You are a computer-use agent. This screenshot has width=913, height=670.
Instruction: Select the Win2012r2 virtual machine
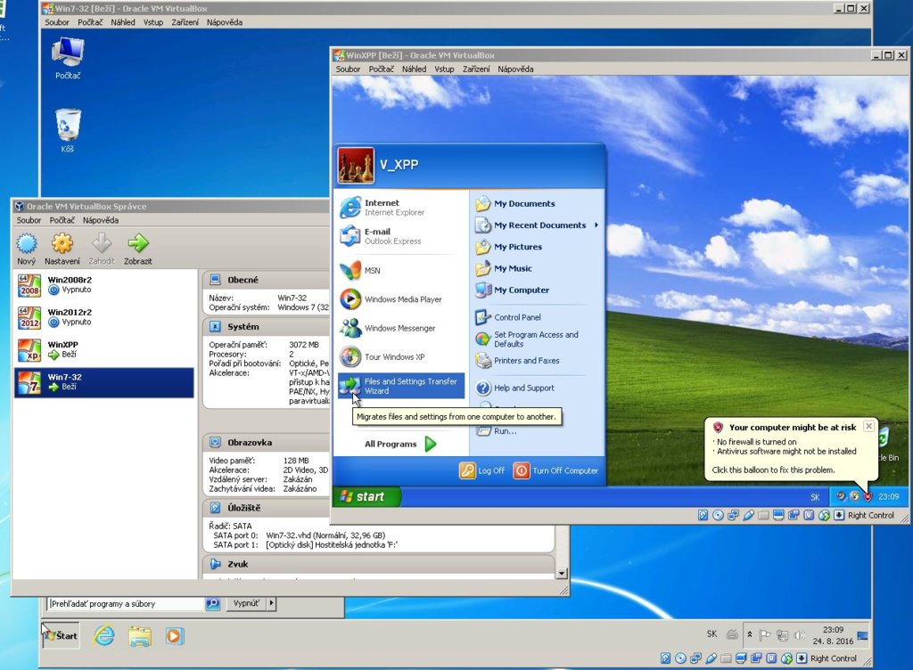tap(103, 317)
